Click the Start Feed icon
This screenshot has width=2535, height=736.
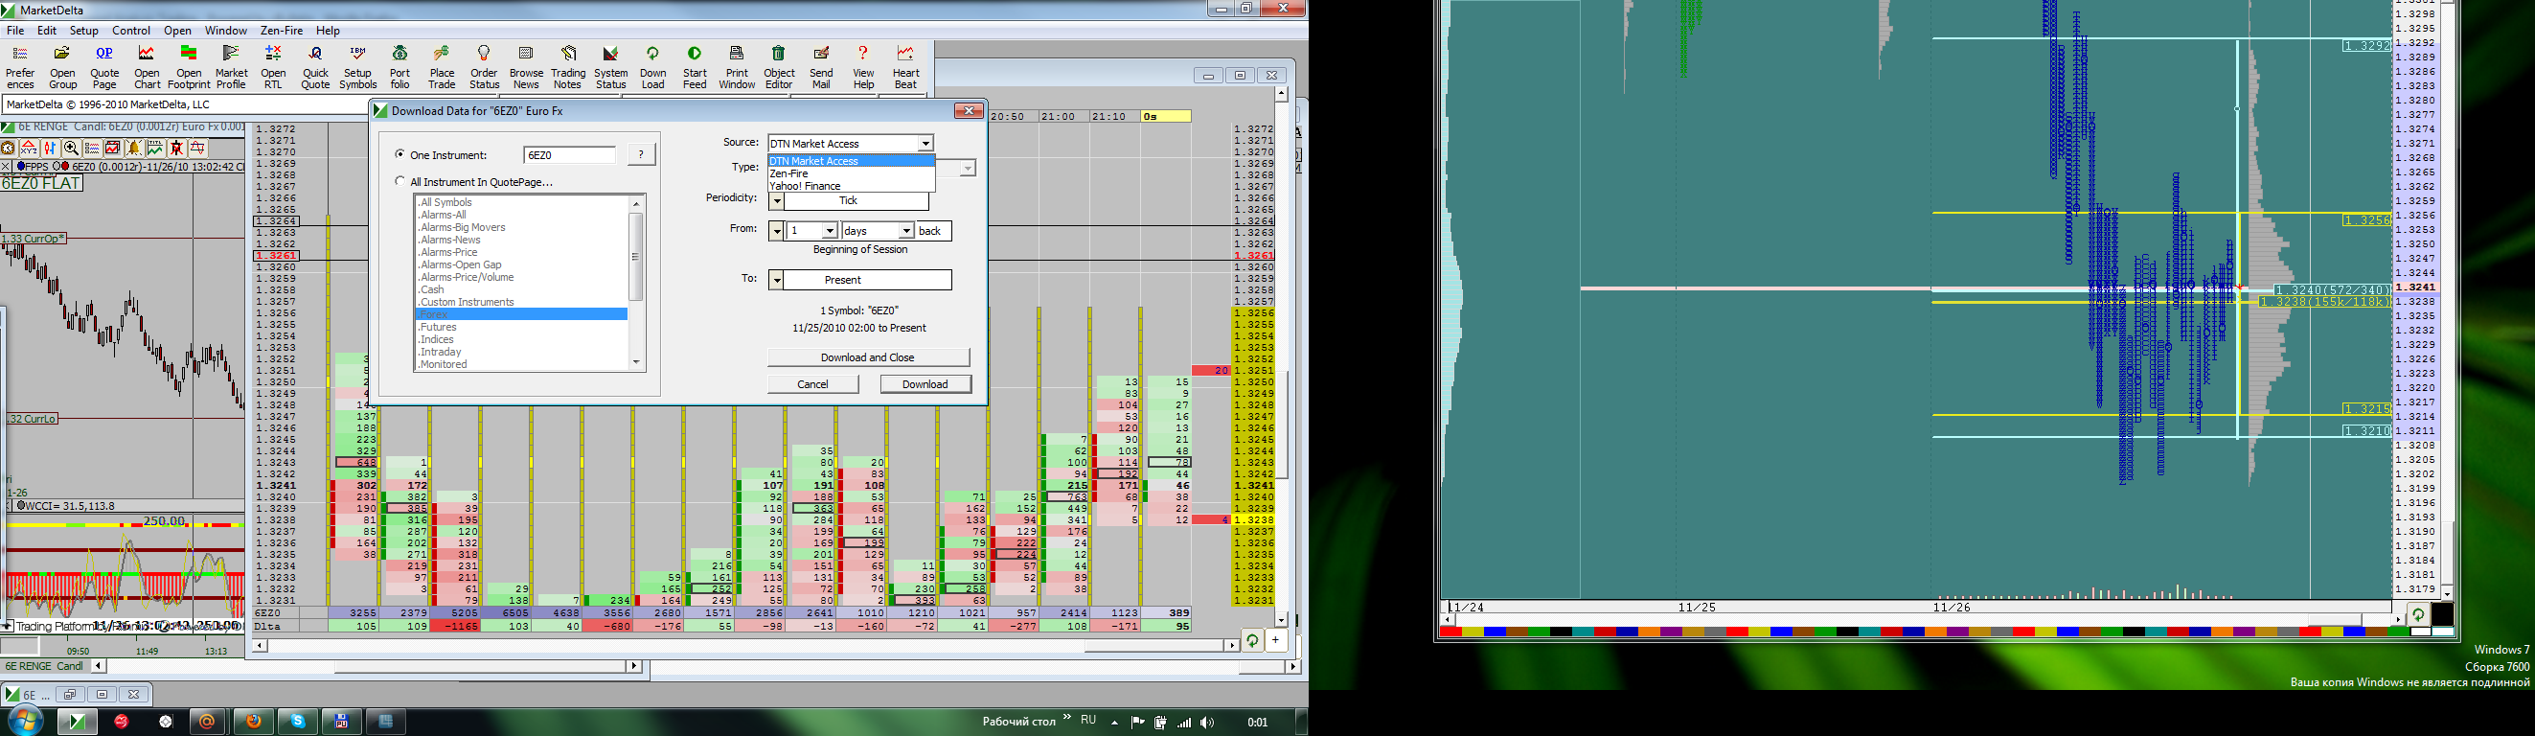coord(695,66)
